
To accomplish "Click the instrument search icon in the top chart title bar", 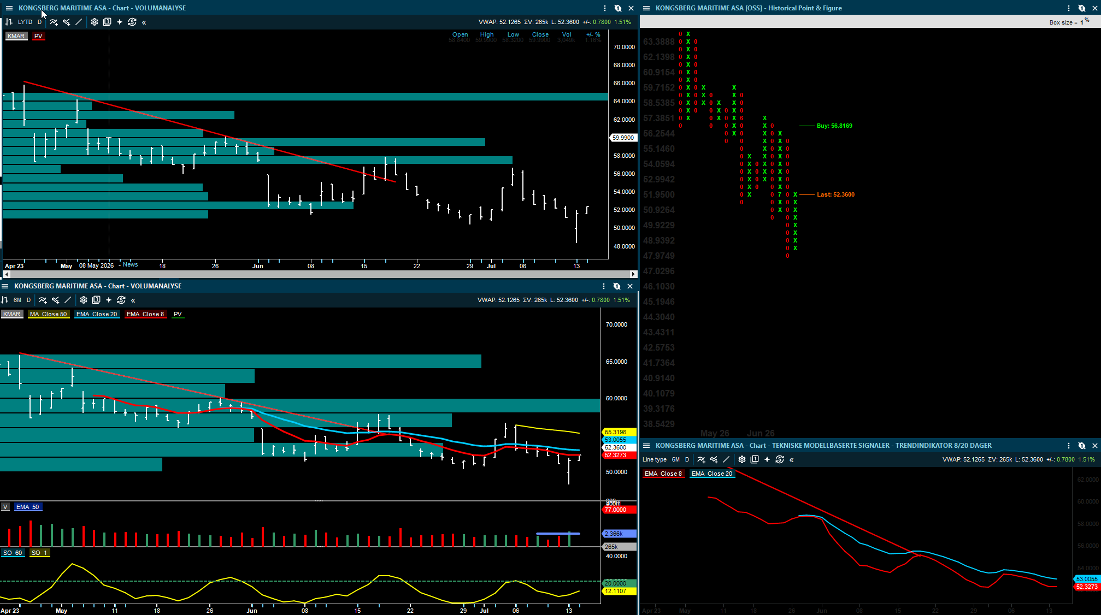I will point(618,8).
